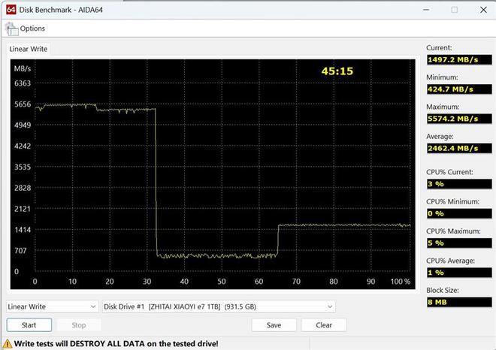Clear the benchmark graph
This screenshot has width=496, height=350.
pos(323,325)
